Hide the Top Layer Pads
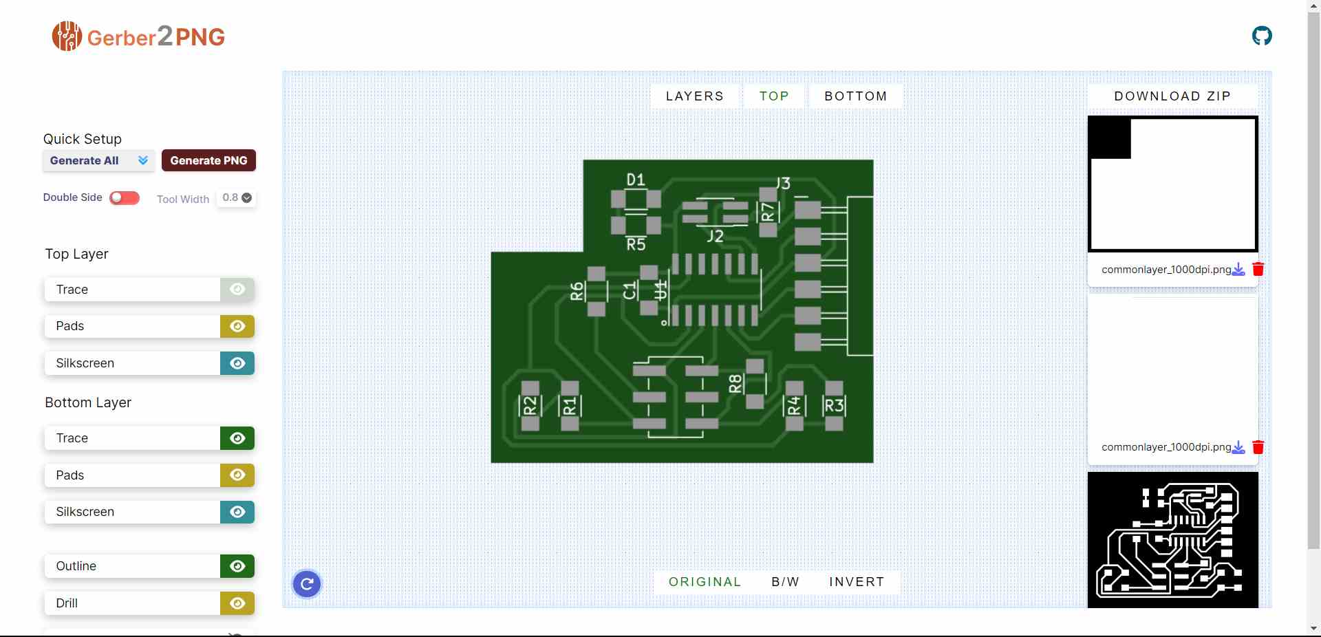The height and width of the screenshot is (637, 1321). coord(237,326)
